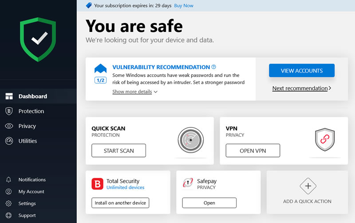Click the subscription price tag icon
The height and width of the screenshot is (223, 355).
coord(89,5)
